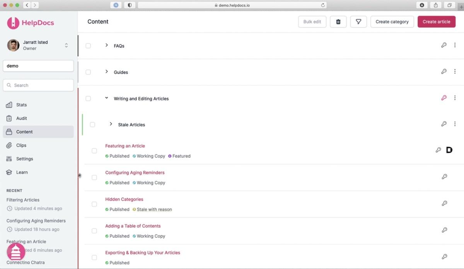The image size is (464, 269).
Task: Click the trash icon in the top toolbar
Action: coord(338,22)
